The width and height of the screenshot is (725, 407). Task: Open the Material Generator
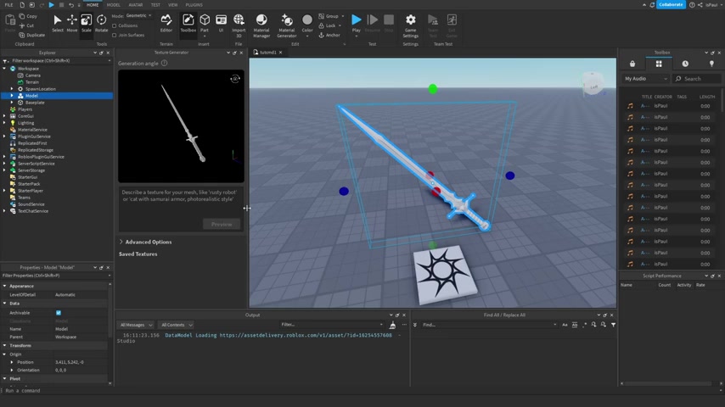coord(287,25)
